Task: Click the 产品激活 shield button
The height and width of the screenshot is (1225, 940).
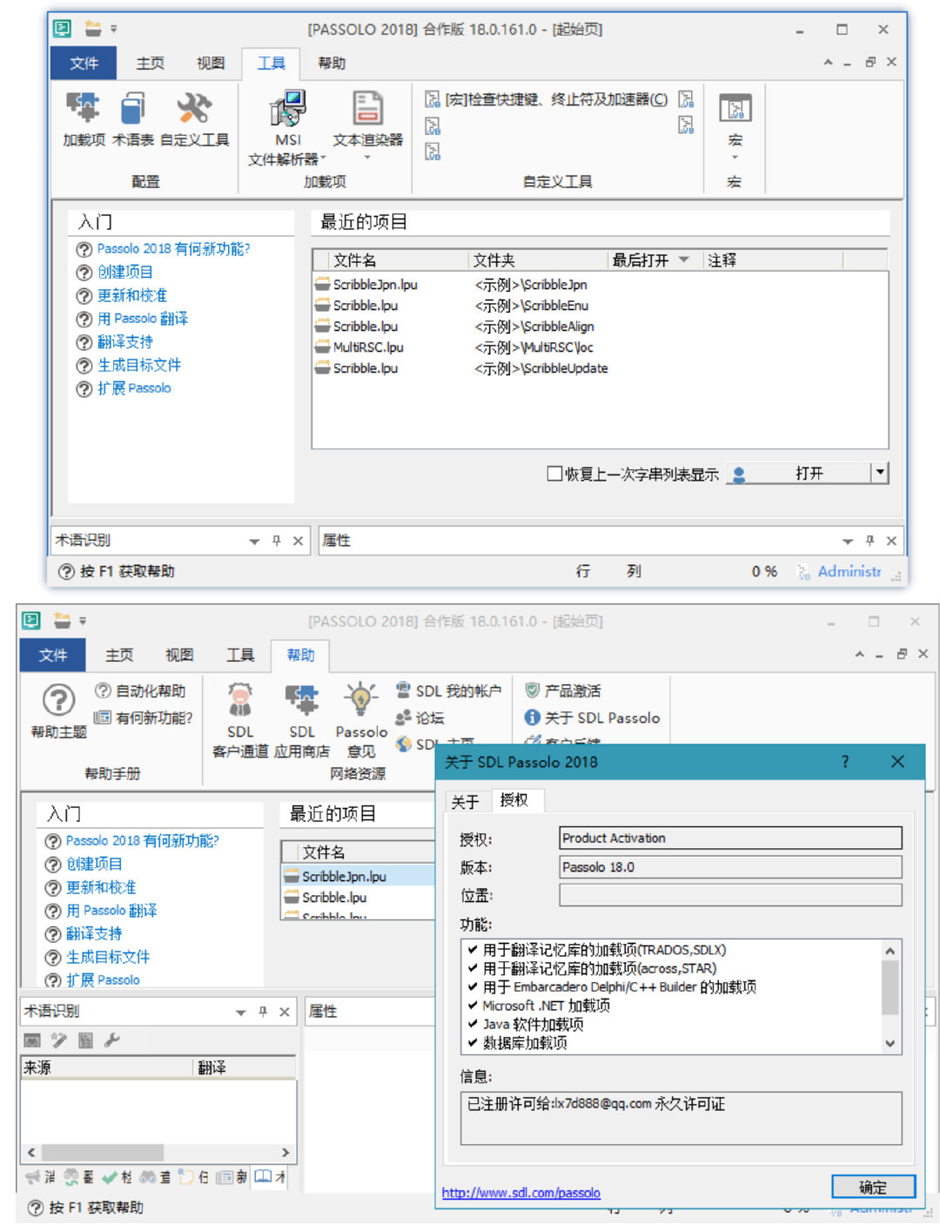Action: [x=563, y=690]
